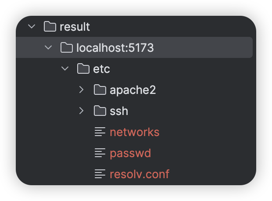The height and width of the screenshot is (201, 272).
Task: Click the networks file icon
Action: click(100, 132)
